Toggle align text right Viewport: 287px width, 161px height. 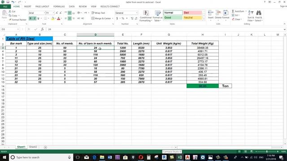pos(74,18)
